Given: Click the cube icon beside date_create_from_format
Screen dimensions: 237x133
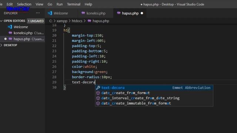Looking at the screenshot, I should tap(98, 93).
